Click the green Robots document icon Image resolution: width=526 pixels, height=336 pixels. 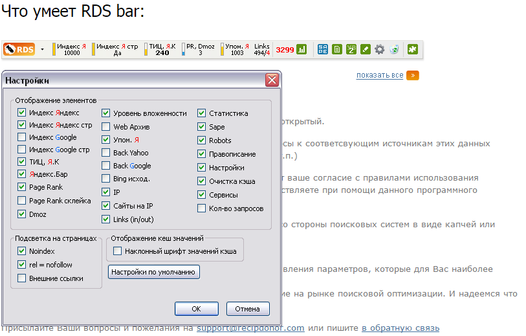click(337, 49)
